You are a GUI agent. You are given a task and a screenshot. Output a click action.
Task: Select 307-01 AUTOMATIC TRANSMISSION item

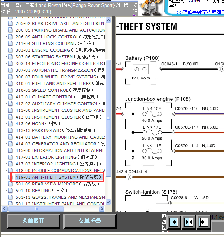coord(61,70)
